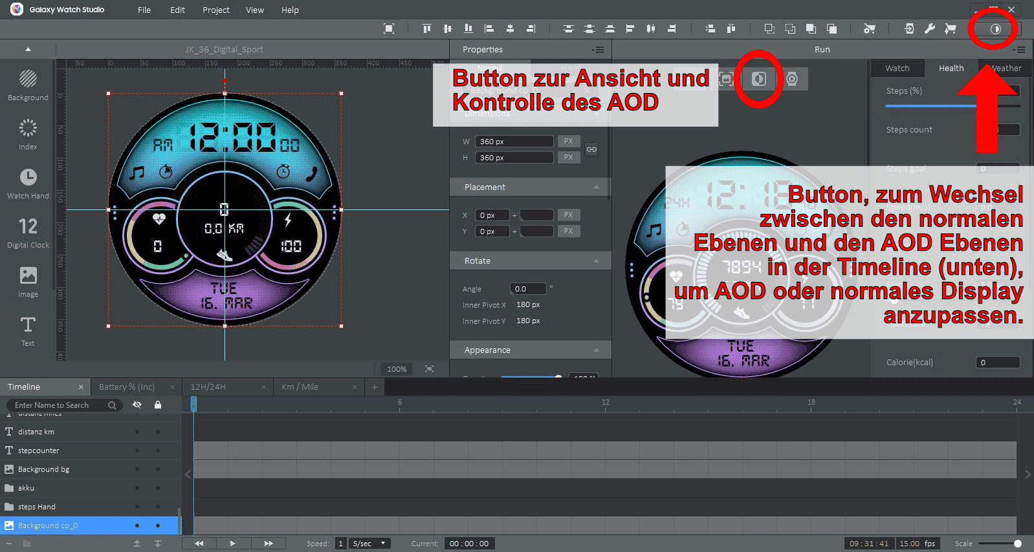The width and height of the screenshot is (1034, 552).
Task: Add an Image component
Action: pyautogui.click(x=28, y=282)
